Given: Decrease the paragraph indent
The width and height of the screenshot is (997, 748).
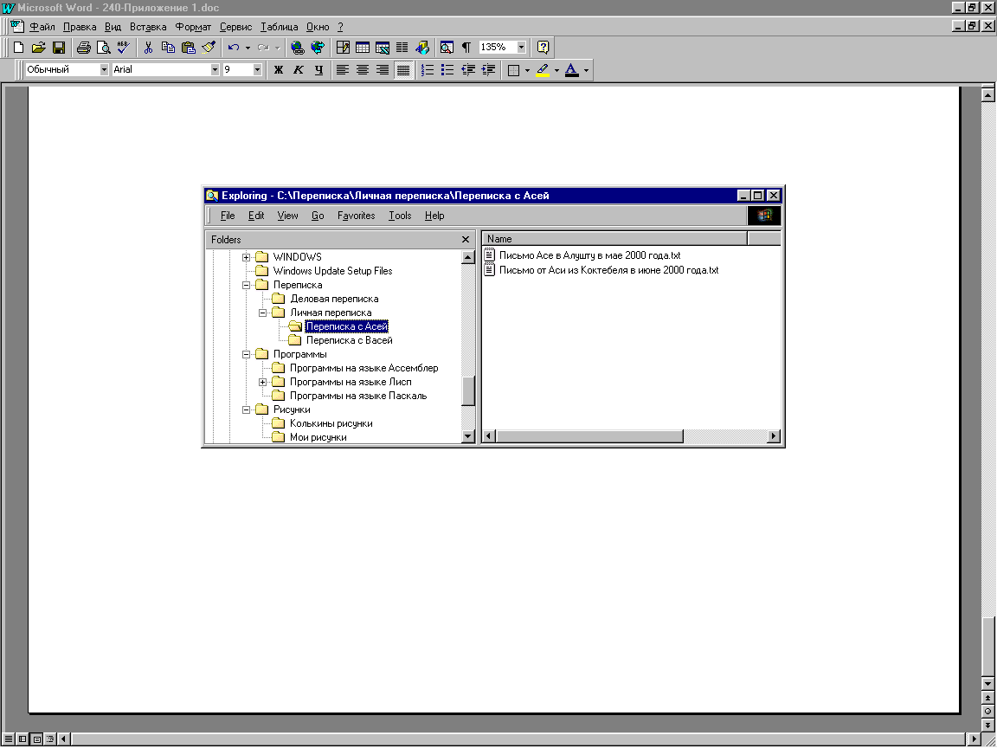Looking at the screenshot, I should pos(468,70).
